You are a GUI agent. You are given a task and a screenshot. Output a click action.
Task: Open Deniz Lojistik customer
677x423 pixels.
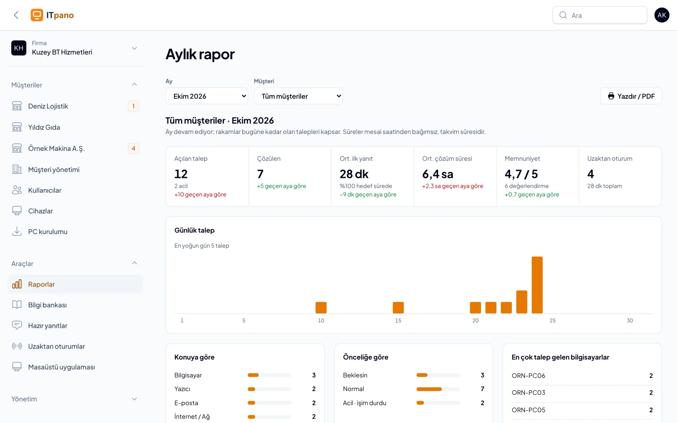75,106
